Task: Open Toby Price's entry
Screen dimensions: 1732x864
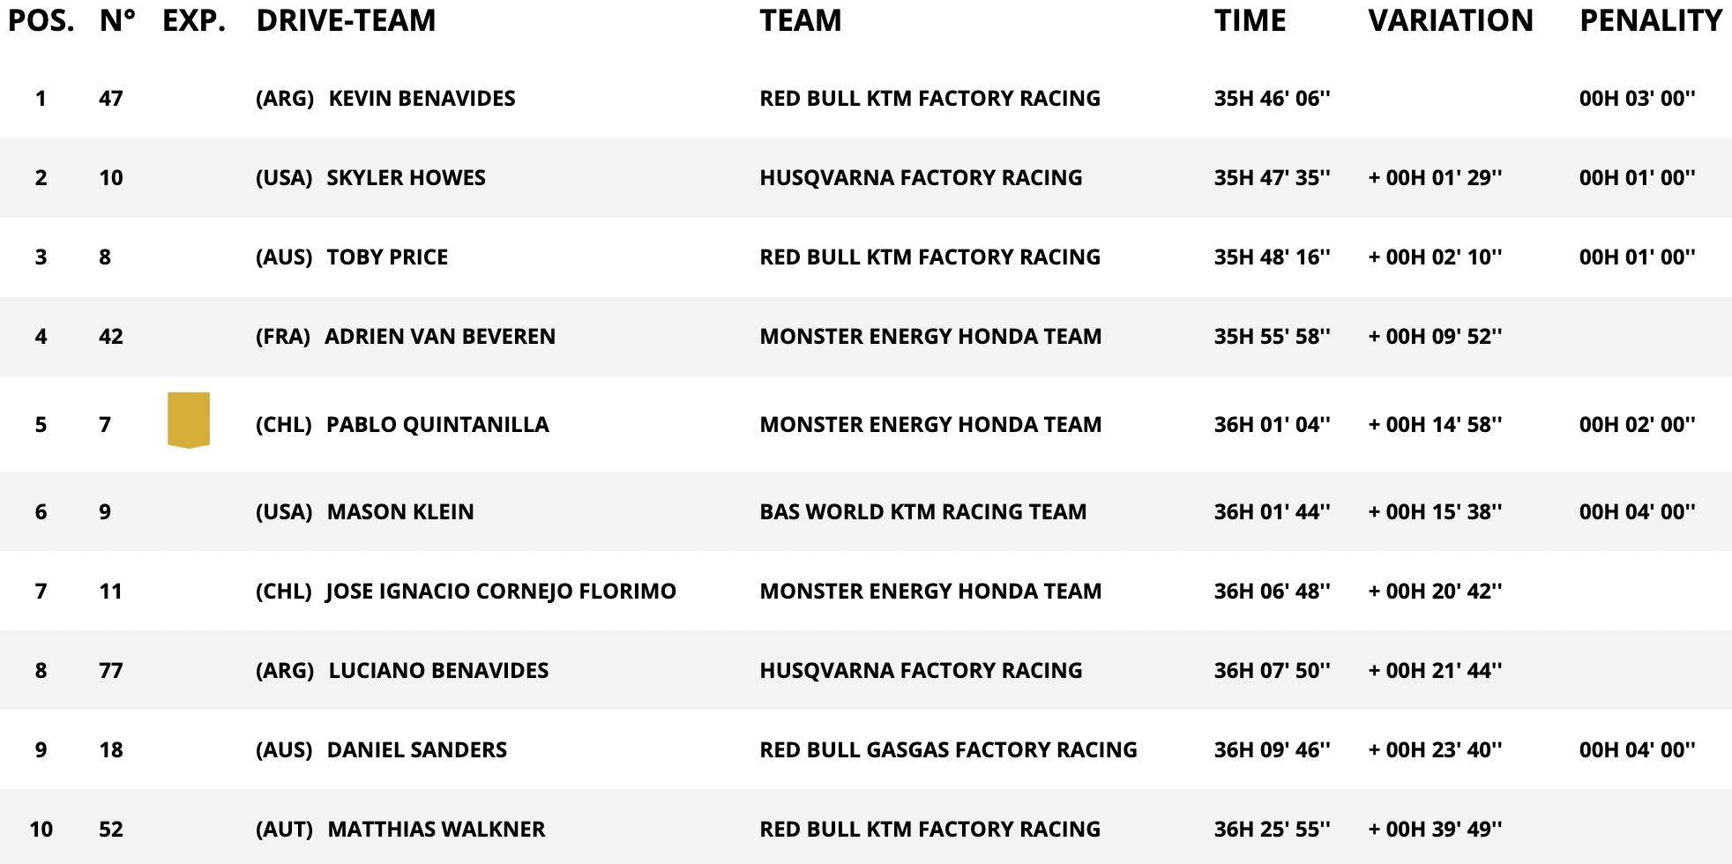Action: pos(387,257)
